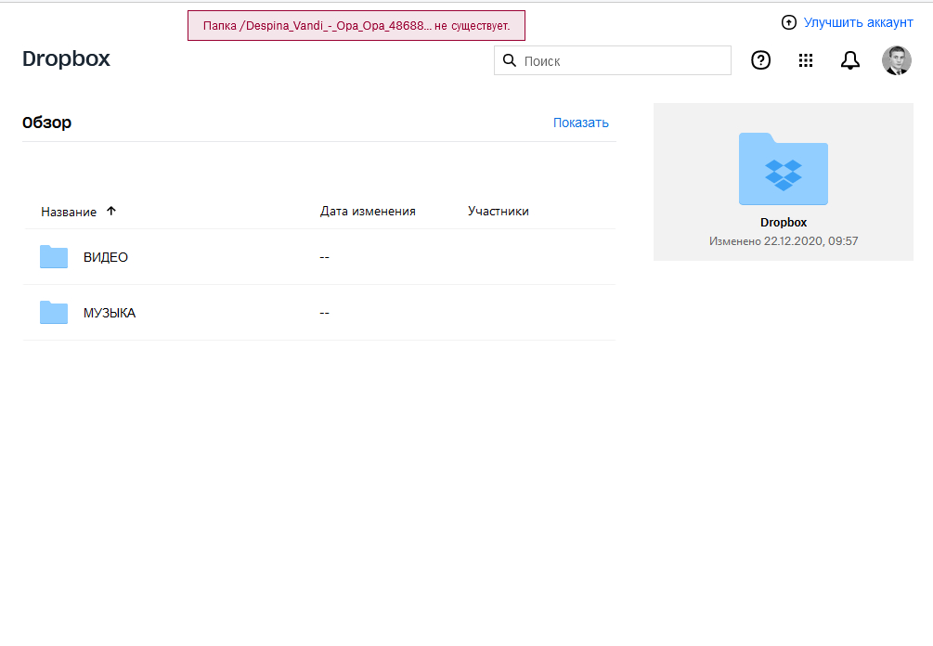Open the notifications bell icon
The image size is (933, 646).
point(850,60)
